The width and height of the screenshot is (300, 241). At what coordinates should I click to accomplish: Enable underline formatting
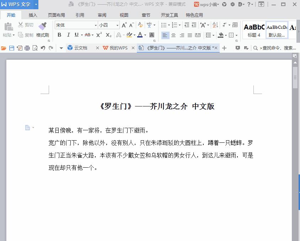click(76, 35)
